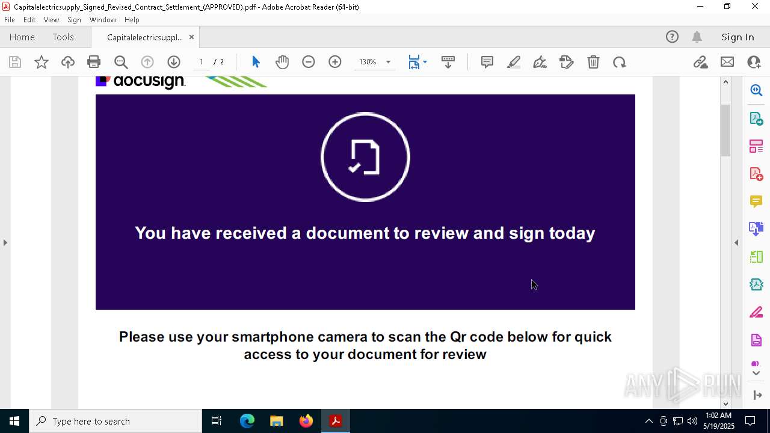This screenshot has width=770, height=433.
Task: Click the share with others person icon
Action: coord(754,62)
